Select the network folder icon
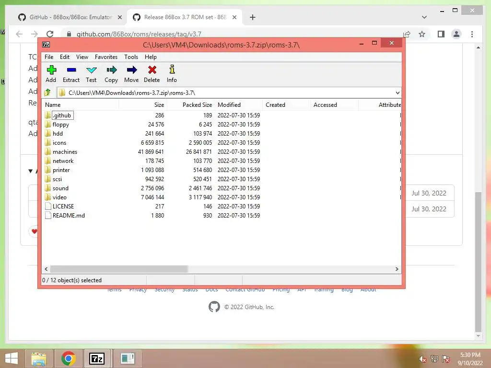491x368 pixels. click(x=47, y=161)
